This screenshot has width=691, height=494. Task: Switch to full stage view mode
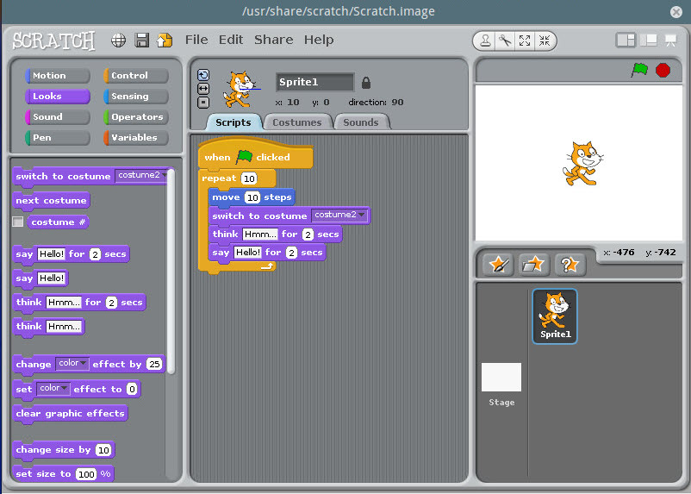click(x=649, y=41)
